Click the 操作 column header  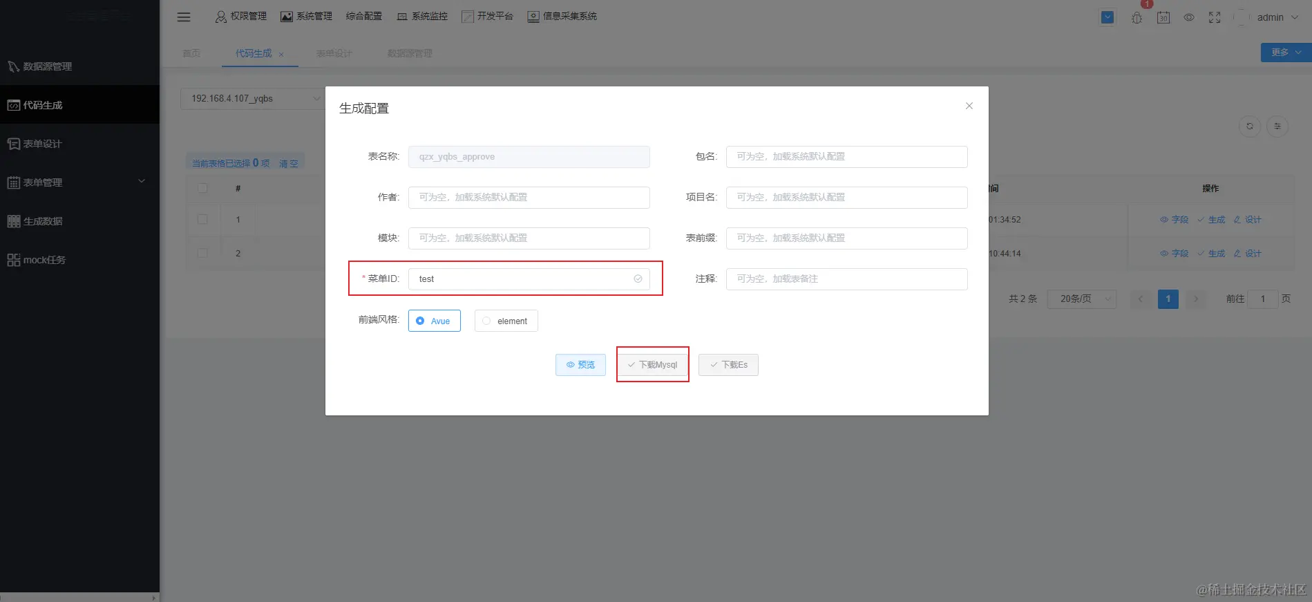click(1210, 188)
